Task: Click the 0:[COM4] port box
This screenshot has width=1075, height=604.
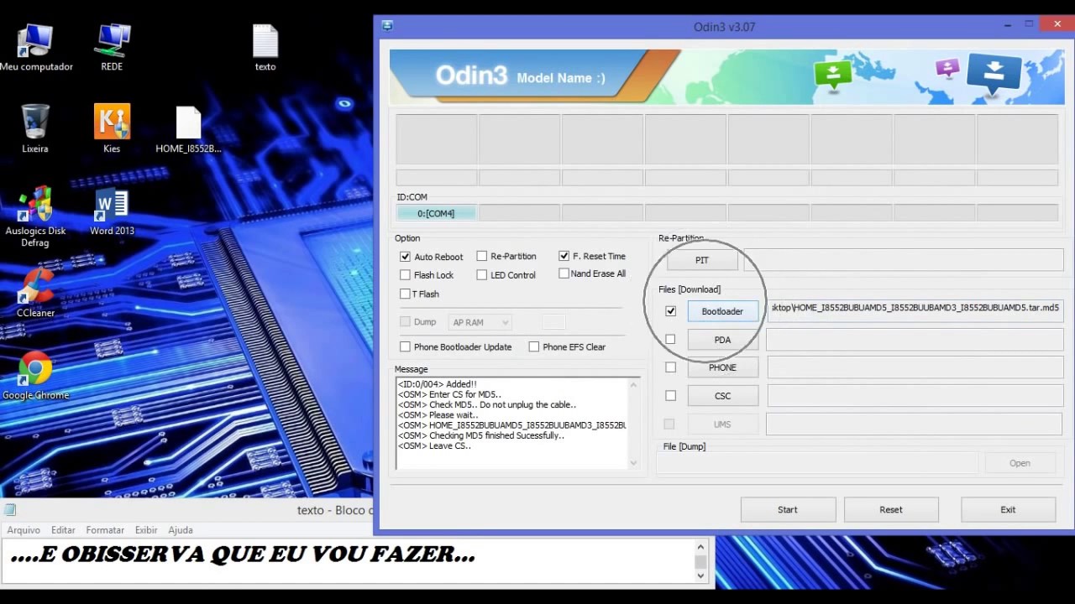Action: pyautogui.click(x=436, y=213)
